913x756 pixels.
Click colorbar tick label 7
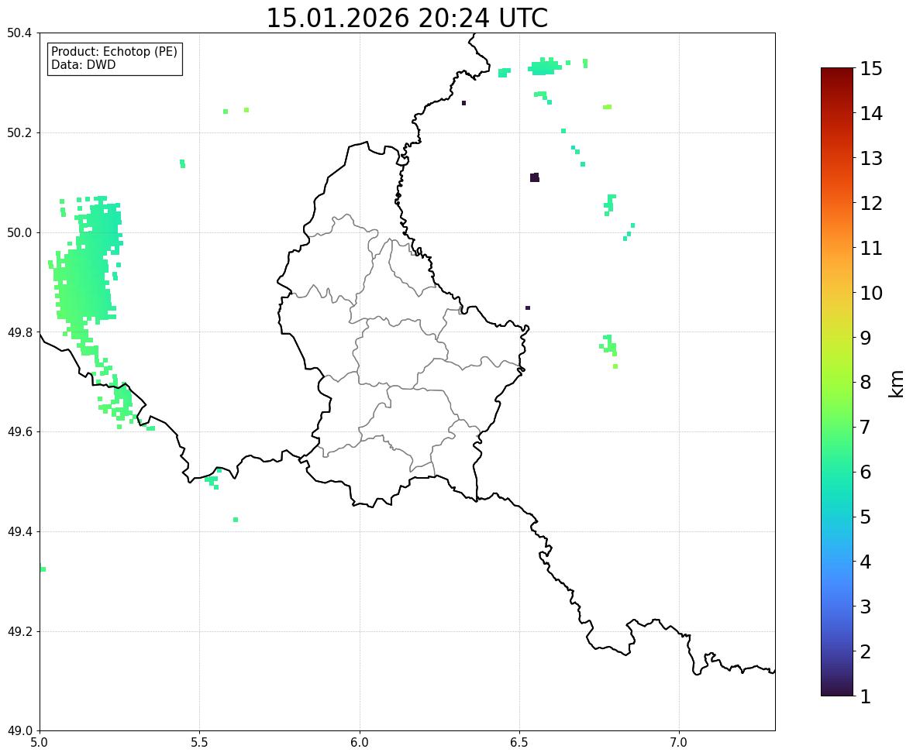coord(865,427)
